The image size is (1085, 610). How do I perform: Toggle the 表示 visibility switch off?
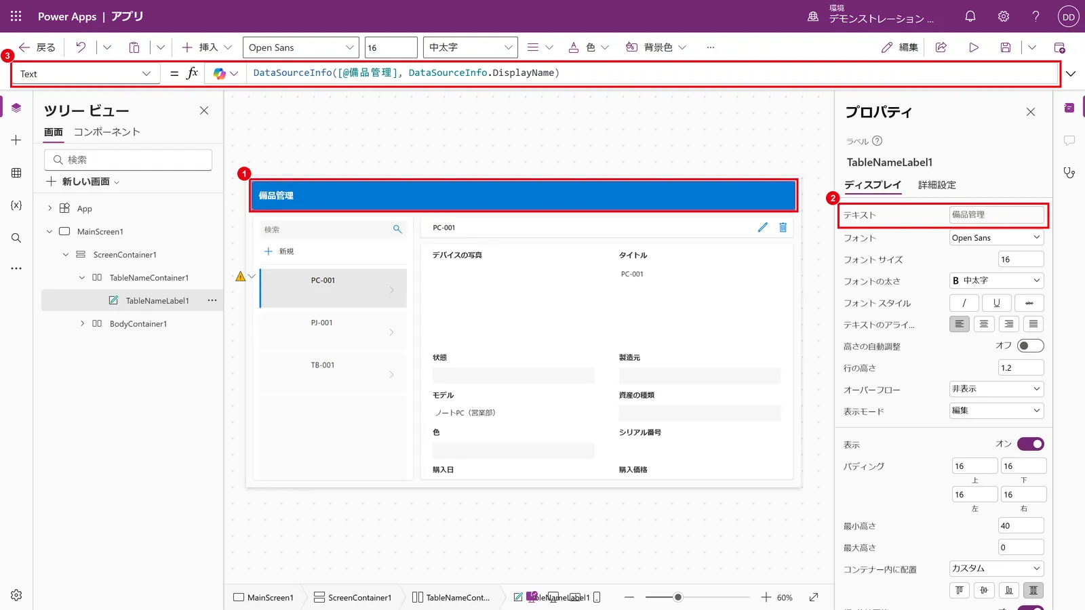[1030, 444]
